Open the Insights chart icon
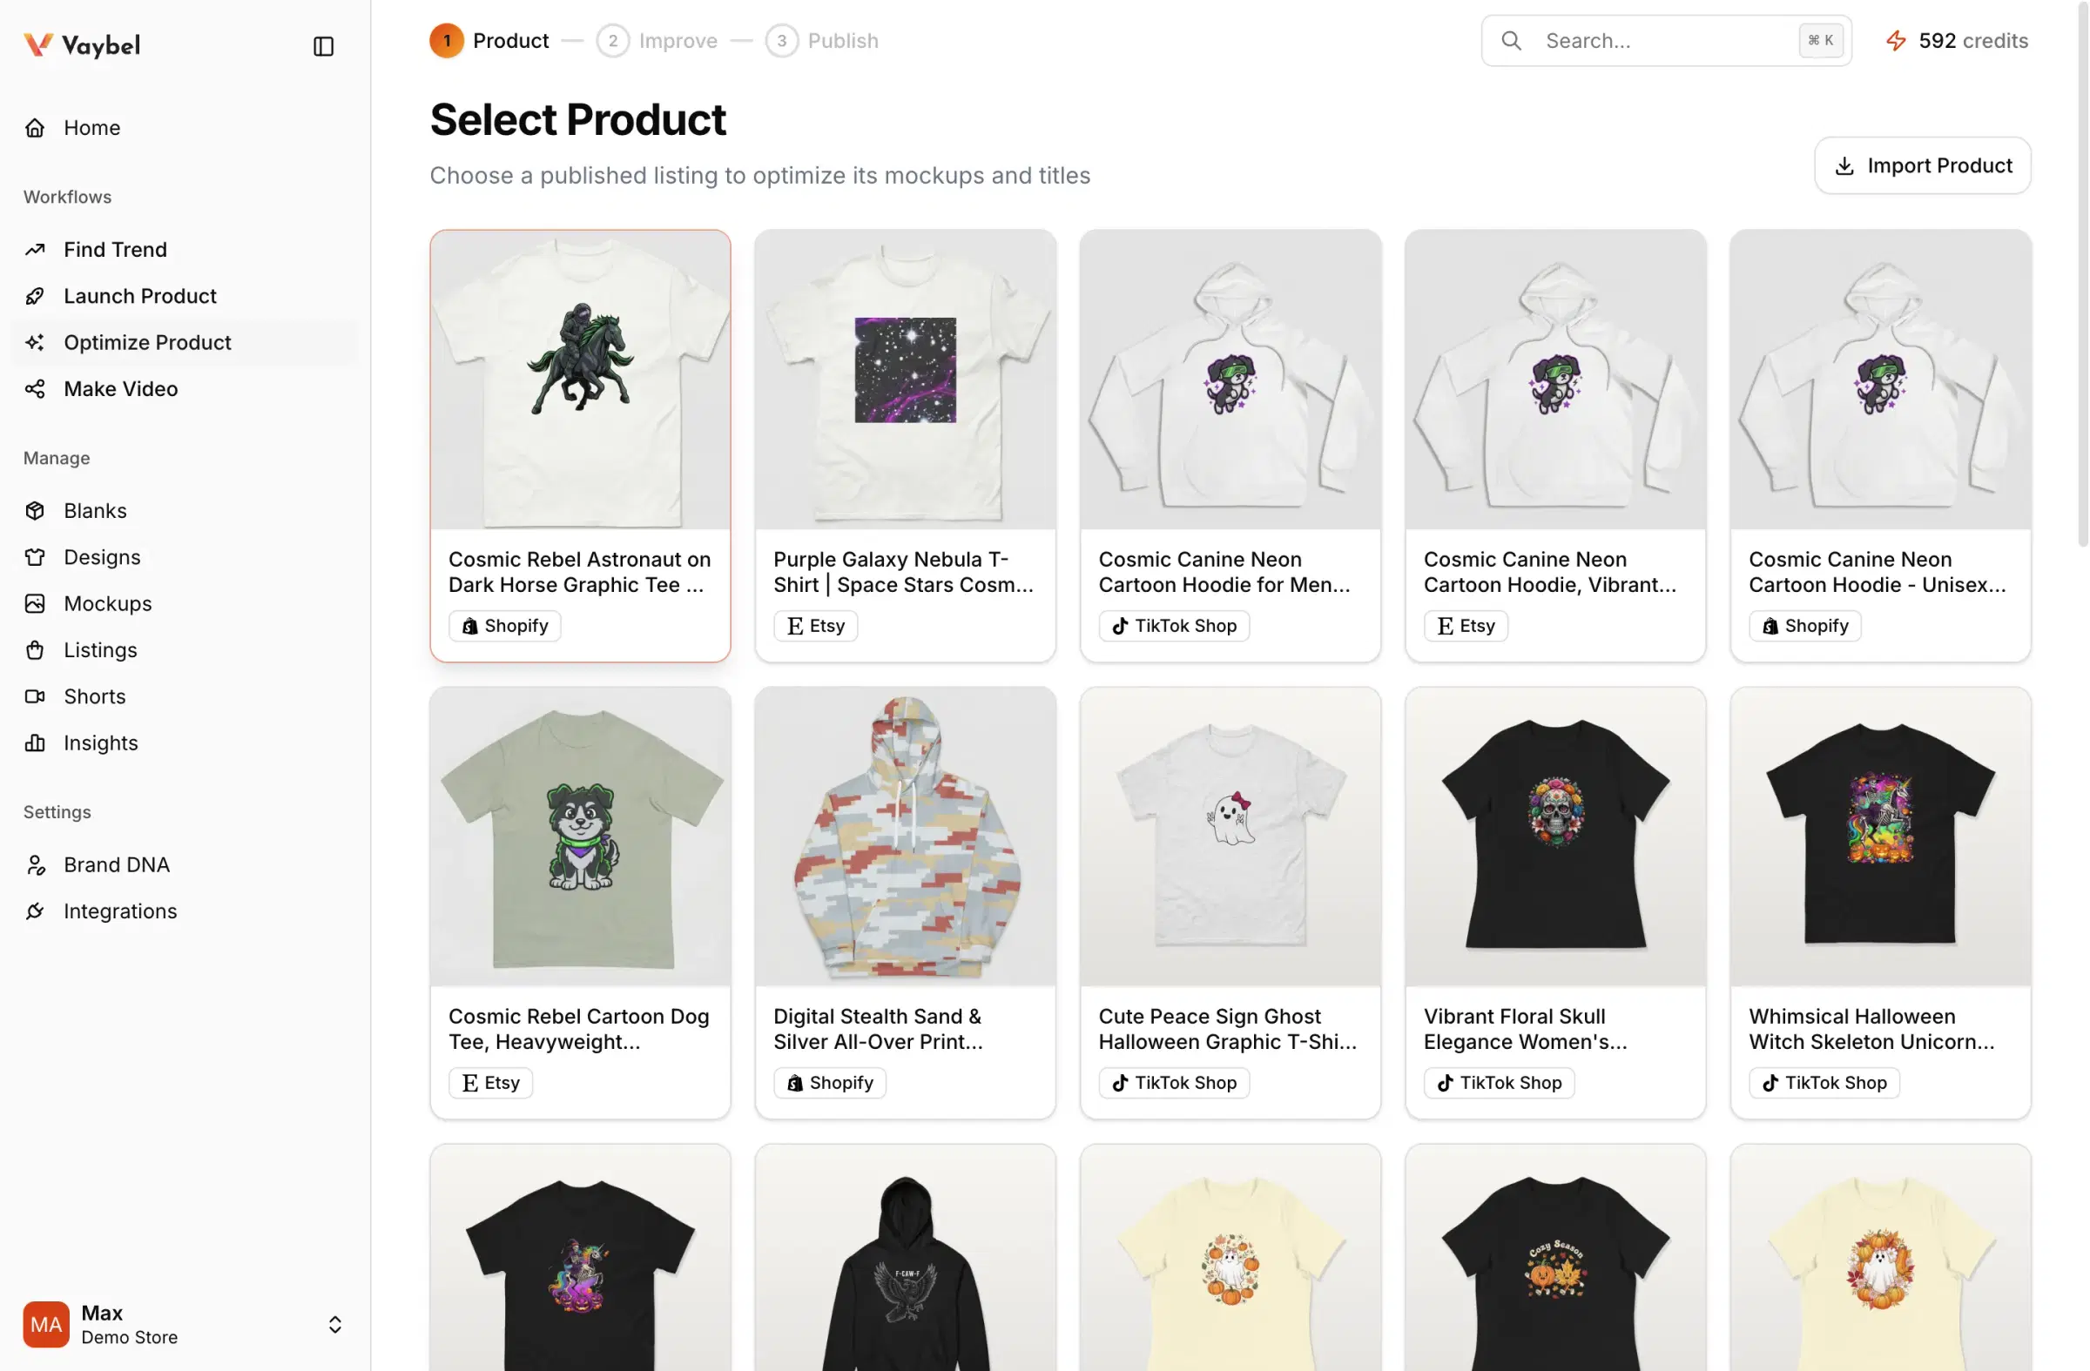This screenshot has height=1371, width=2090. [35, 743]
